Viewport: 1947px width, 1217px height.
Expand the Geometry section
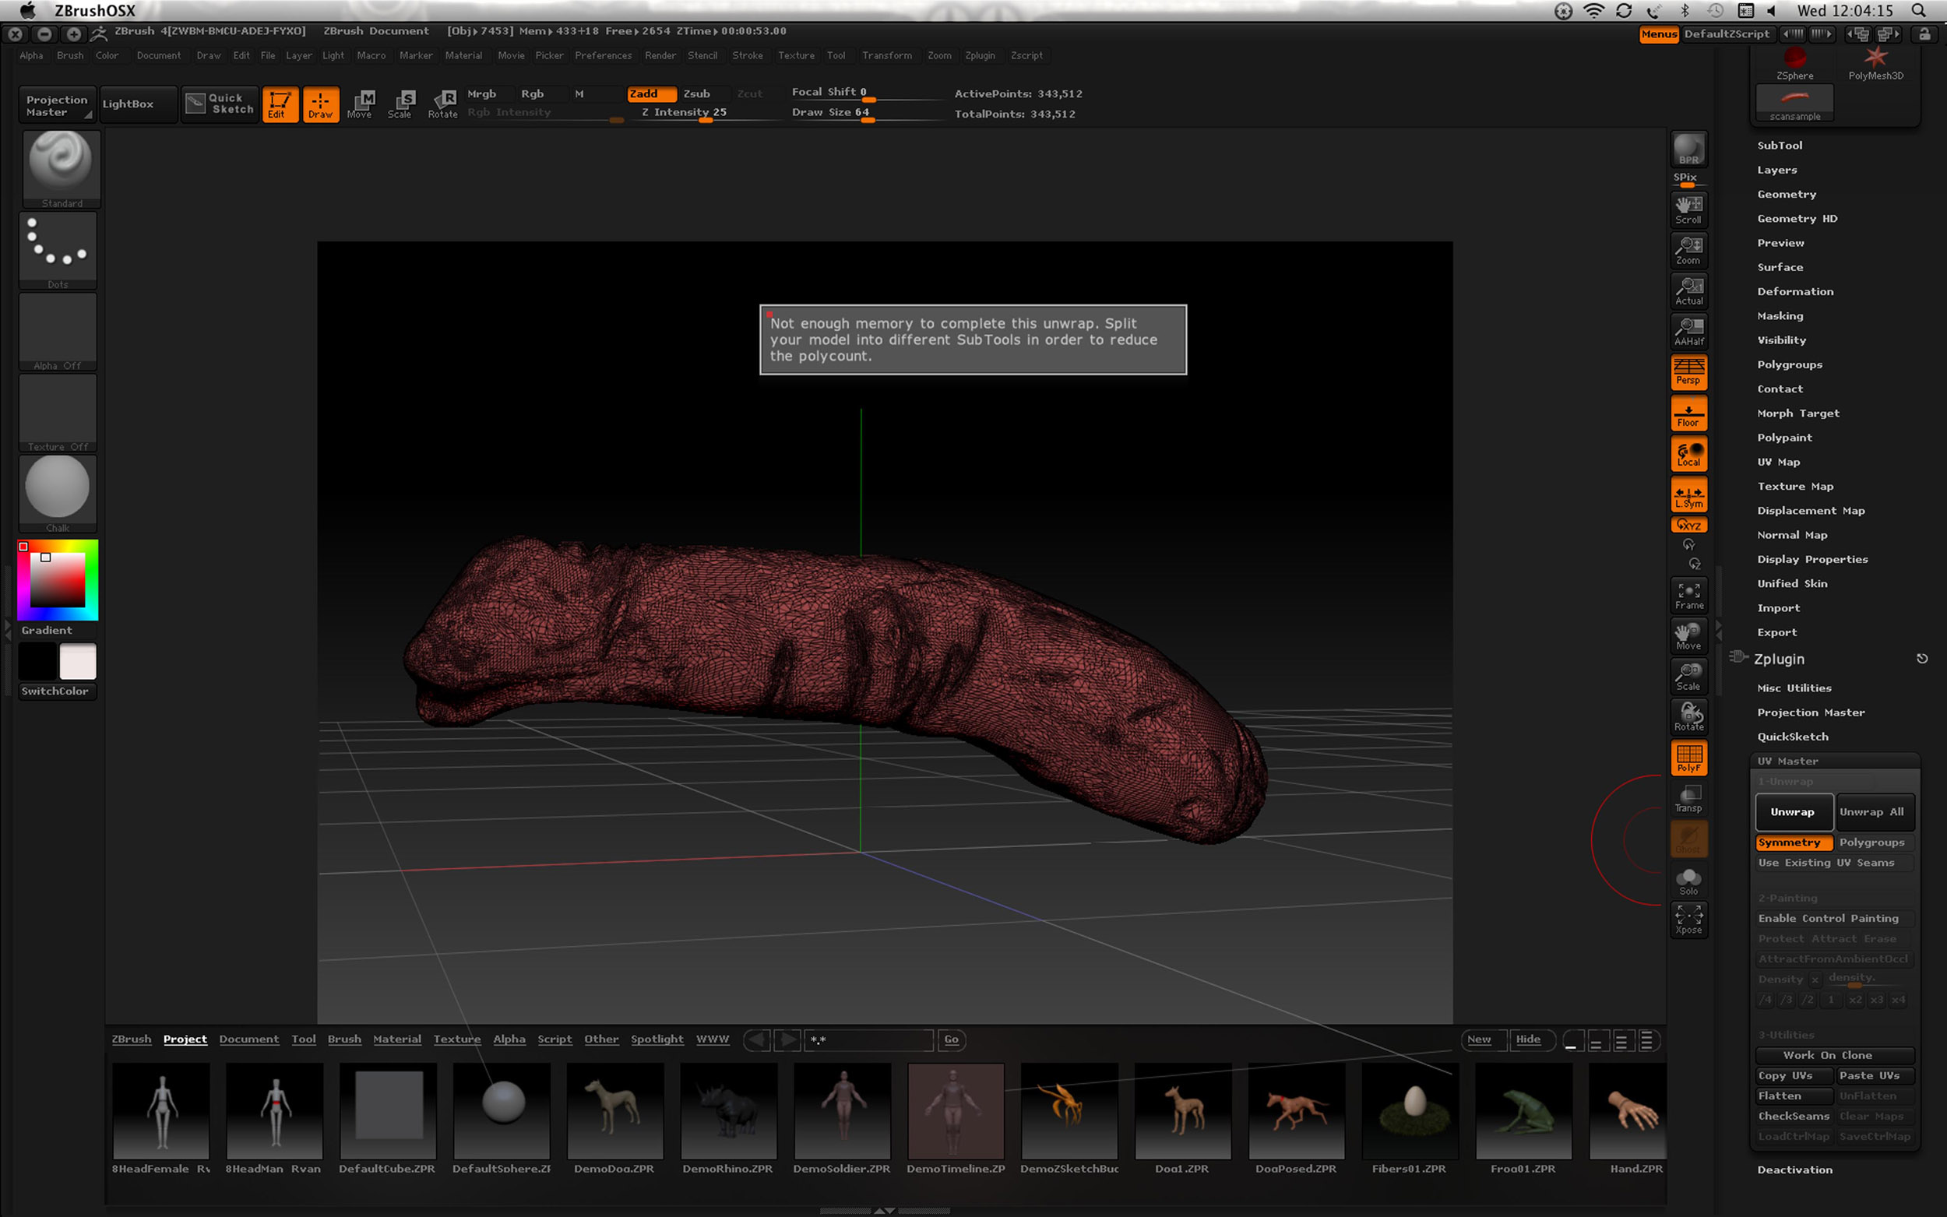[x=1787, y=194]
